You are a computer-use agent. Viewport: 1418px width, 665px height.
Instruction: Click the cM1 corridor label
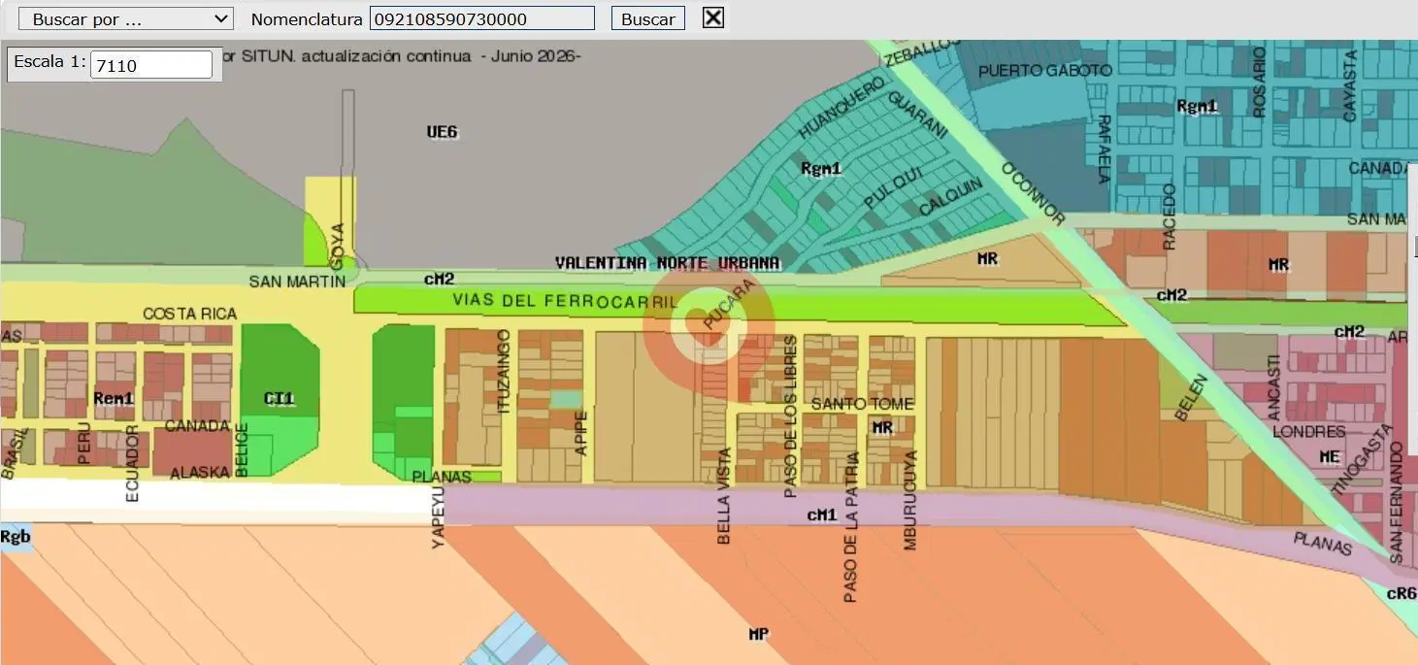click(822, 515)
